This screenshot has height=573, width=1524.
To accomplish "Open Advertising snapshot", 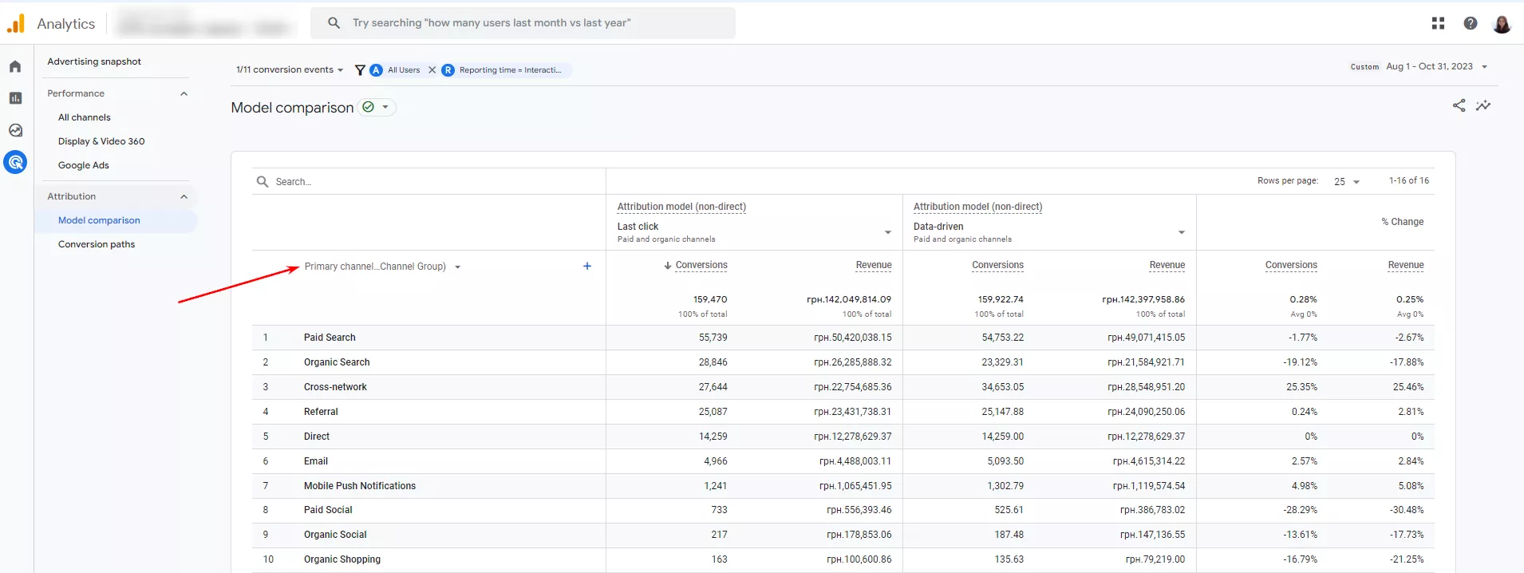I will click(x=94, y=61).
